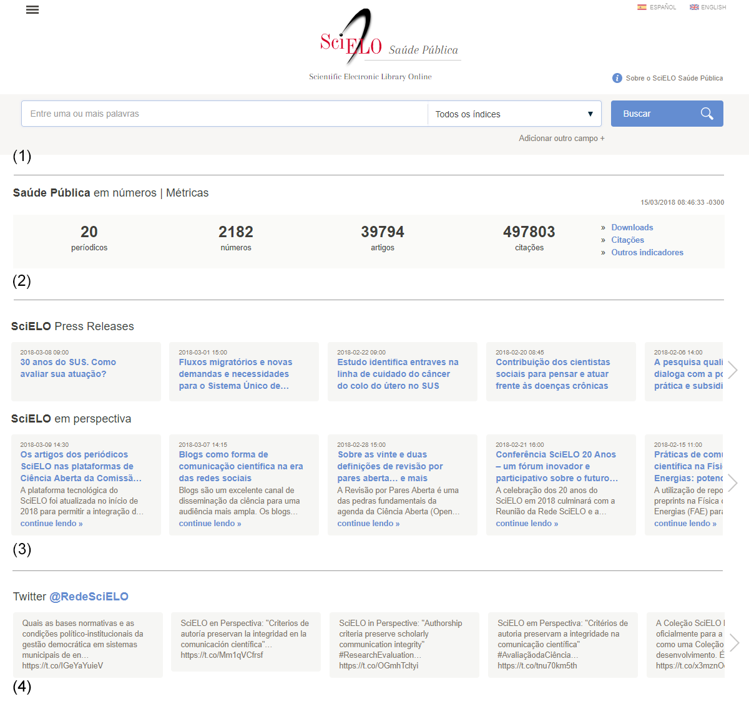Open tweet 'SciELO en Perspectiva: Criterios de autoría'

click(246, 642)
